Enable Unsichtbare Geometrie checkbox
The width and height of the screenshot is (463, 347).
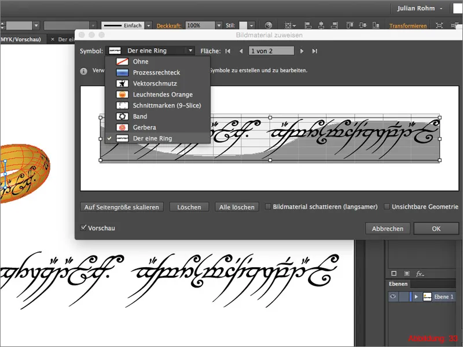pos(387,206)
